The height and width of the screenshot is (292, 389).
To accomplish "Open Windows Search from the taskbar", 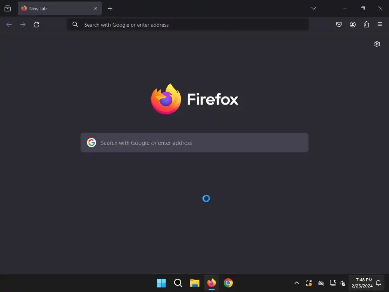I will coord(178,283).
